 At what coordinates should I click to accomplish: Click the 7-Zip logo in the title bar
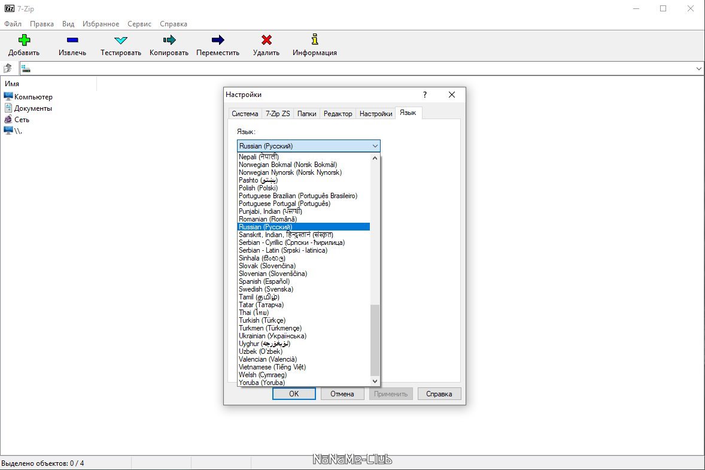pyautogui.click(x=10, y=8)
